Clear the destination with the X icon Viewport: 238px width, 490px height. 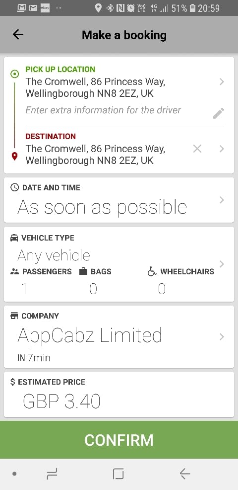coord(197,149)
